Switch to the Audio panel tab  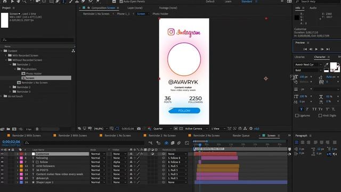point(313,8)
